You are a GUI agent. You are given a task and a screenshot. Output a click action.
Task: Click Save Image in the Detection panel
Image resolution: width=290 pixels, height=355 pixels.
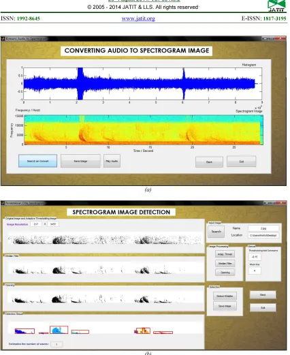pos(225,306)
